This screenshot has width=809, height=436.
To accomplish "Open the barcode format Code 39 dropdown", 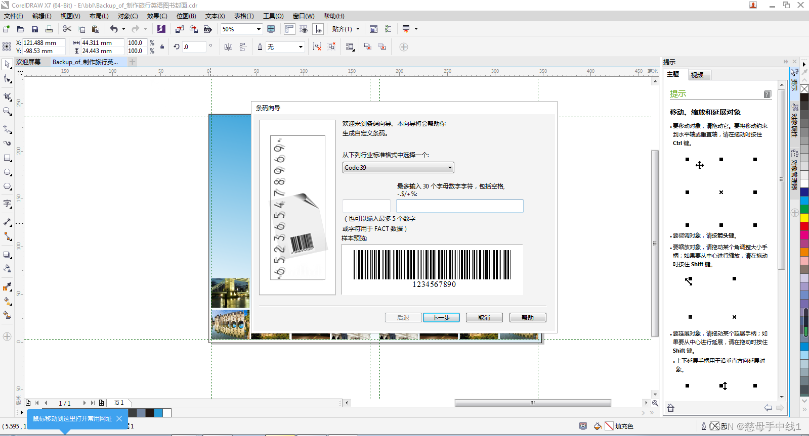I will (x=398, y=167).
